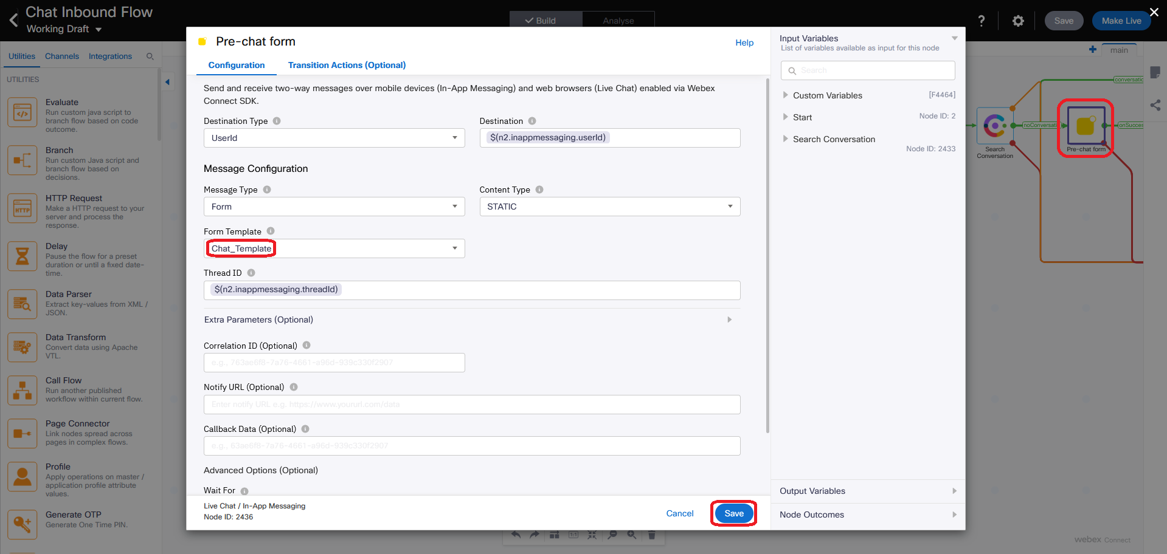This screenshot has width=1167, height=554.
Task: Reset zoom with the 1:1 icon
Action: (x=573, y=535)
